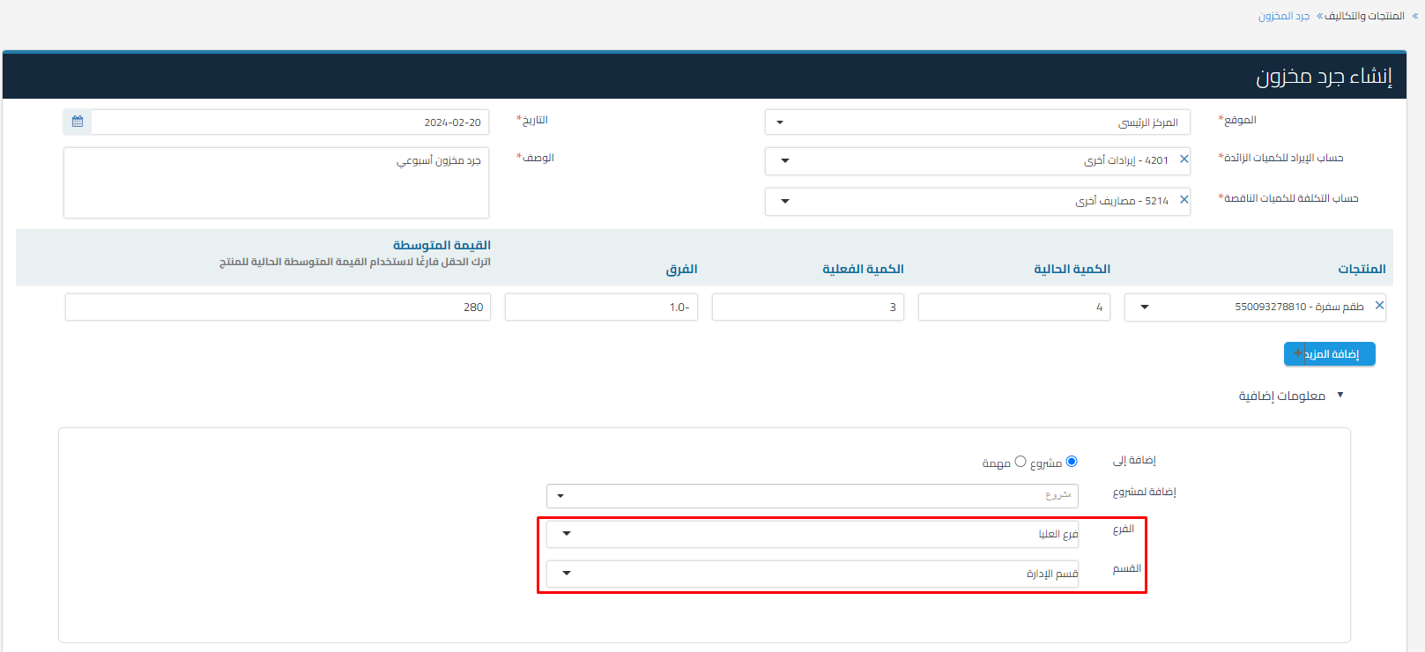1425x652 pixels.
Task: Remove the selected product طقم سفرة
Action: click(x=1379, y=306)
